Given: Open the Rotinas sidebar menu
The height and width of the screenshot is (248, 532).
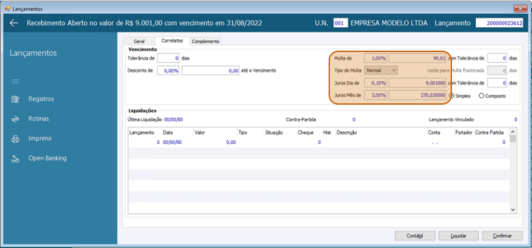Looking at the screenshot, I should coord(39,119).
